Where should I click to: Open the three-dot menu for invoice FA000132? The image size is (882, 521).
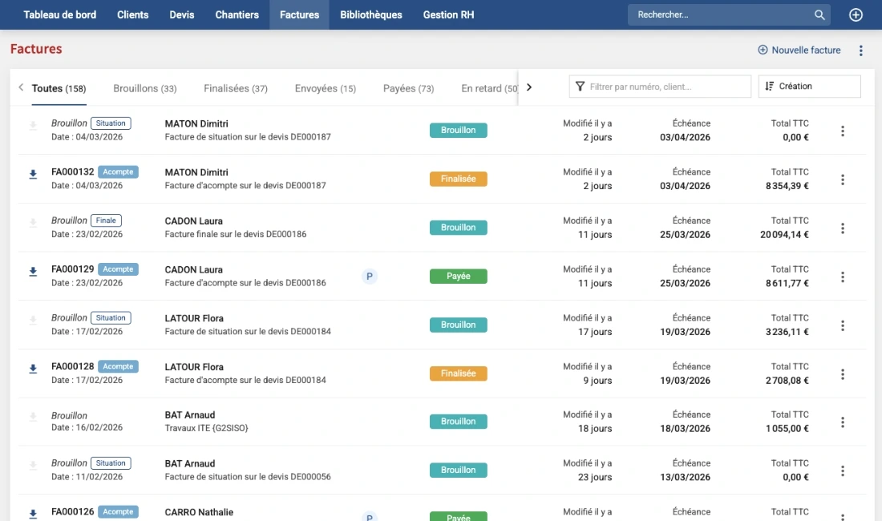842,180
